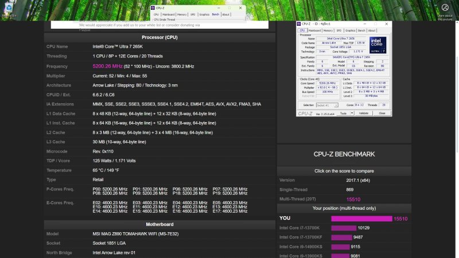Open SPD tab in top CPU-Z window
Viewport: 459px width, 258px height.
click(x=193, y=14)
